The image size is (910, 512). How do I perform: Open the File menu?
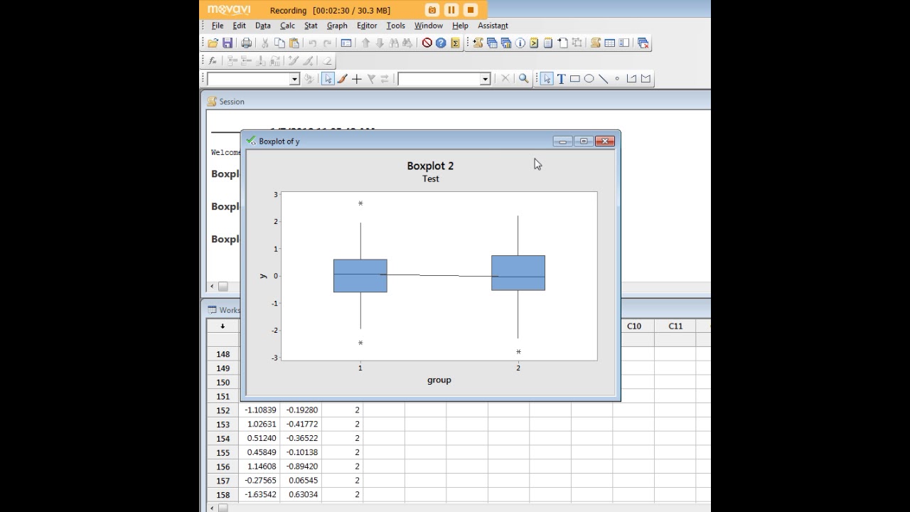click(x=218, y=26)
